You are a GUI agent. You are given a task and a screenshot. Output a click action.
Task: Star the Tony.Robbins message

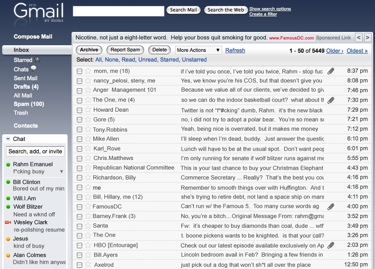pos(88,129)
